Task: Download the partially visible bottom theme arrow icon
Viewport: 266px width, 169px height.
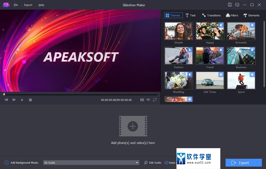Action: click(190, 99)
